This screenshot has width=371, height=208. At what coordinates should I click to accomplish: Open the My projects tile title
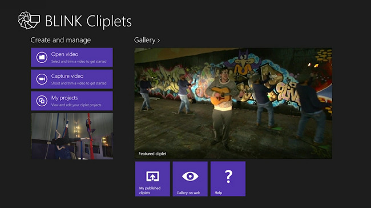coord(64,98)
